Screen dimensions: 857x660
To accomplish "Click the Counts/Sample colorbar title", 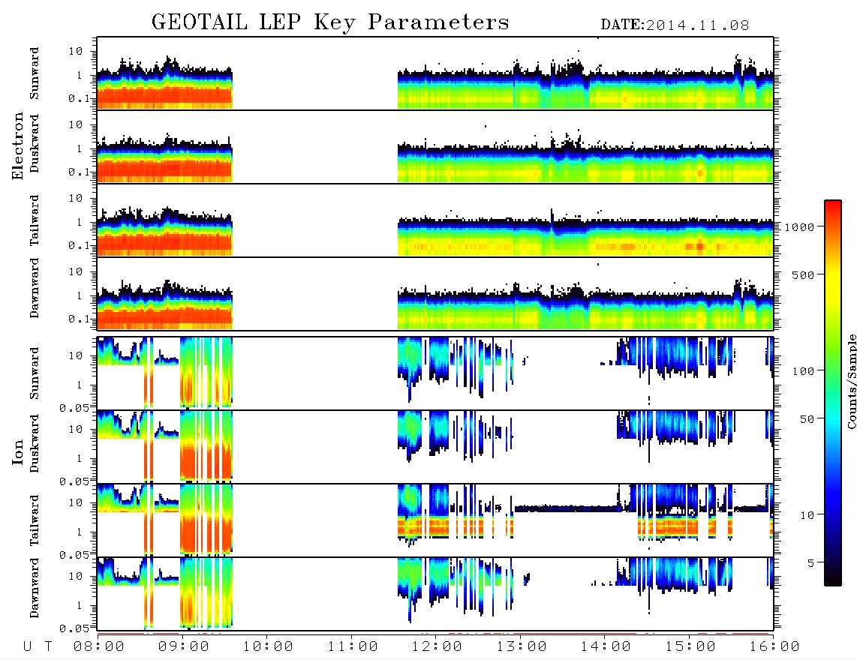I will 852,381.
